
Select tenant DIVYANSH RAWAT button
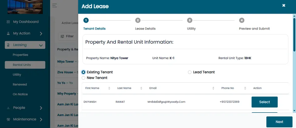tap(265, 102)
